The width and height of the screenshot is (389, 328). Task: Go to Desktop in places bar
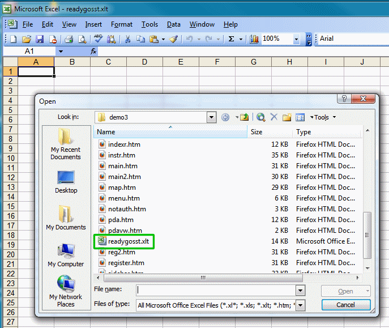(x=66, y=182)
